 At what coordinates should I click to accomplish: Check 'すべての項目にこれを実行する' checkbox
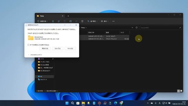(x=28, y=45)
